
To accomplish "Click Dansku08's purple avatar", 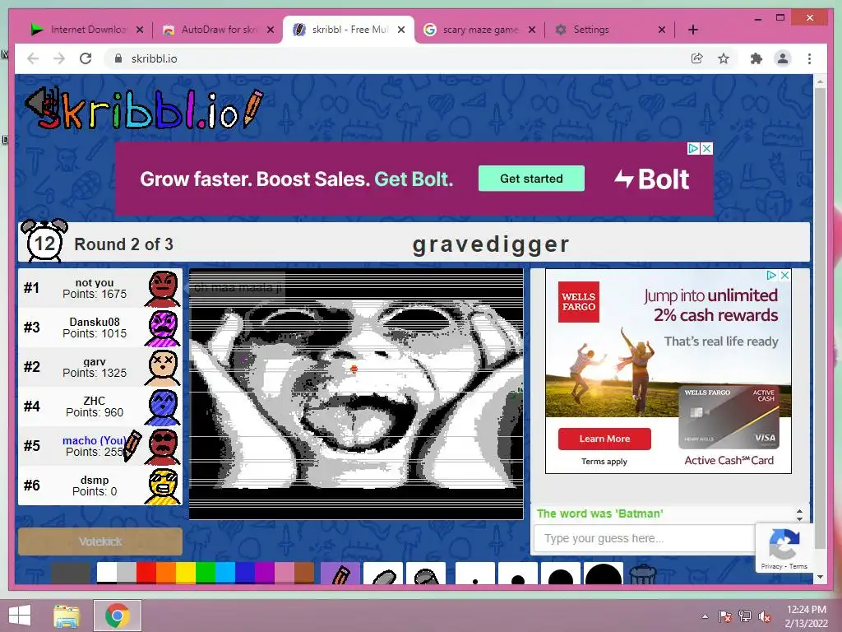I will click(163, 328).
